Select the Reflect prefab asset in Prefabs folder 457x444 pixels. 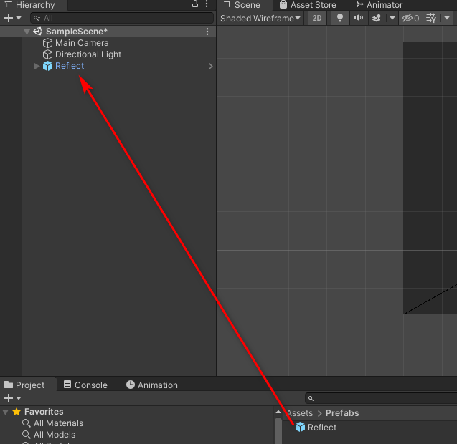click(321, 428)
